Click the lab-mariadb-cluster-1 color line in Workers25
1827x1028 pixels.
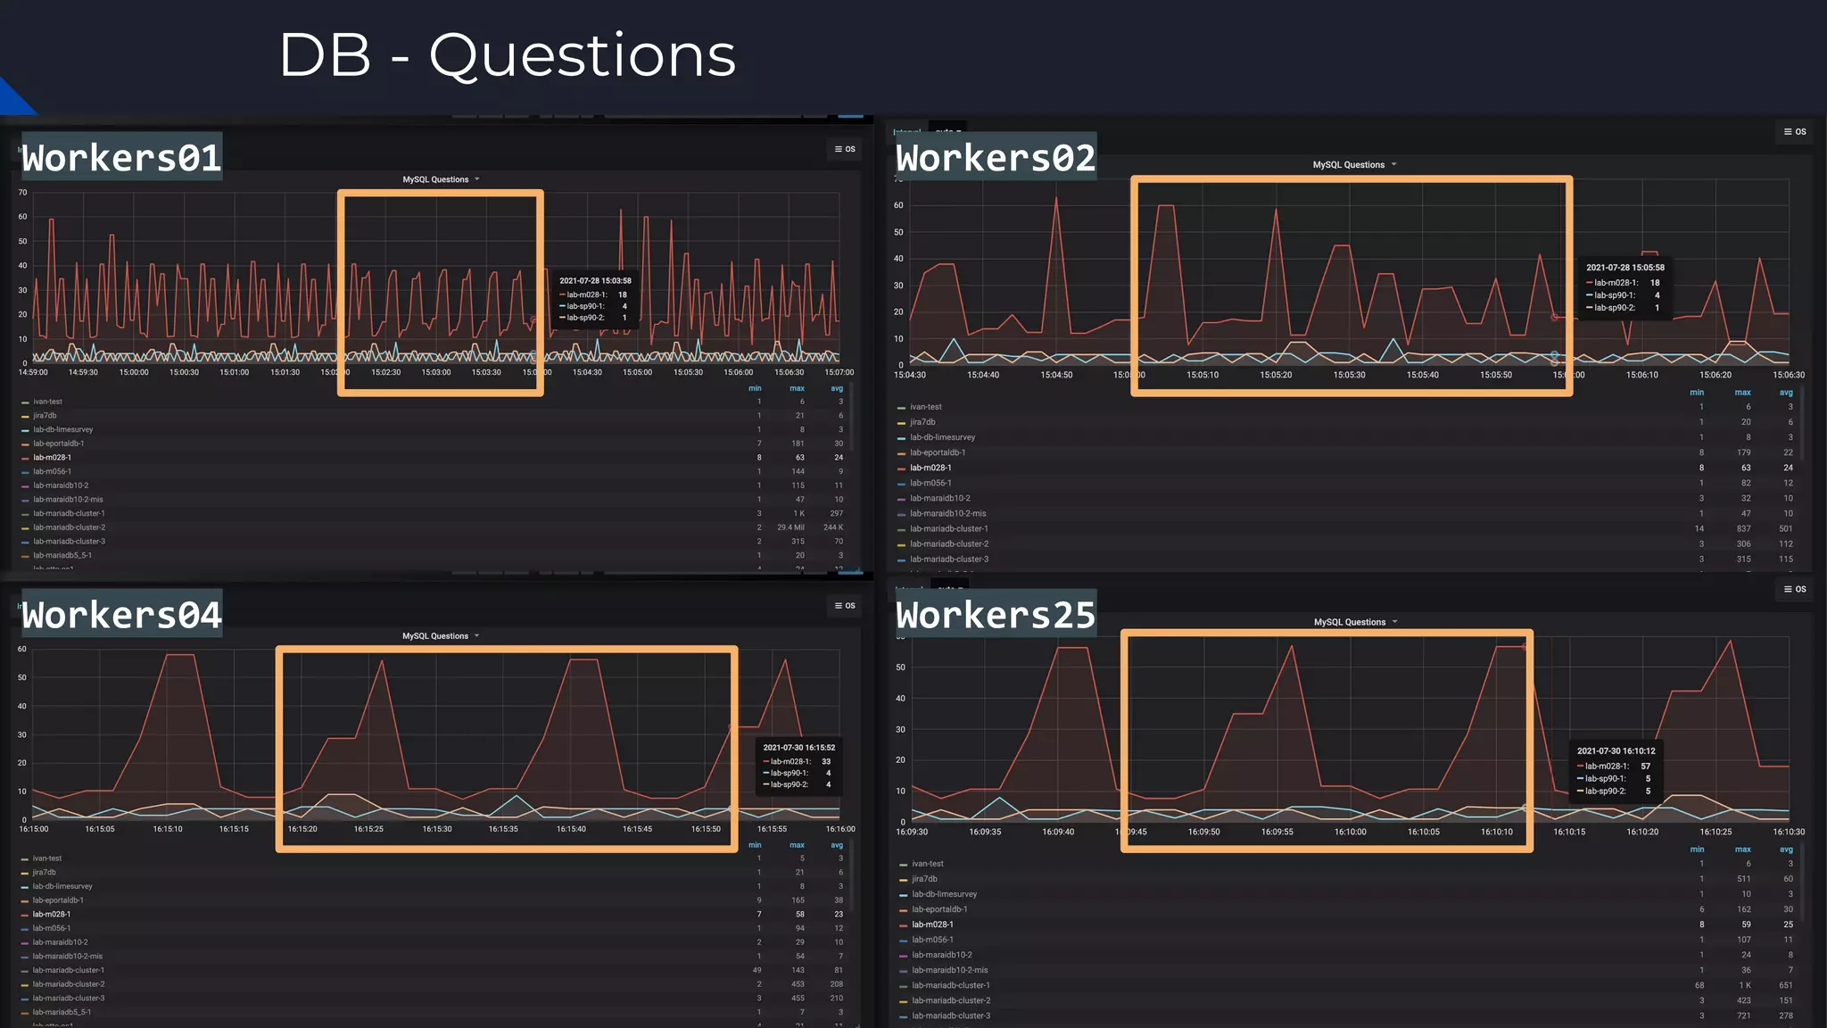point(903,986)
